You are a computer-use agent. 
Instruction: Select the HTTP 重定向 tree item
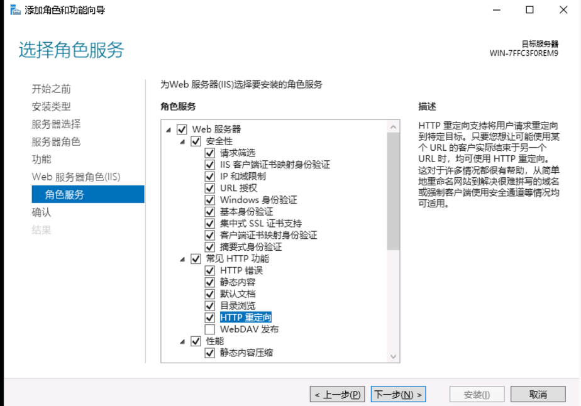click(245, 318)
